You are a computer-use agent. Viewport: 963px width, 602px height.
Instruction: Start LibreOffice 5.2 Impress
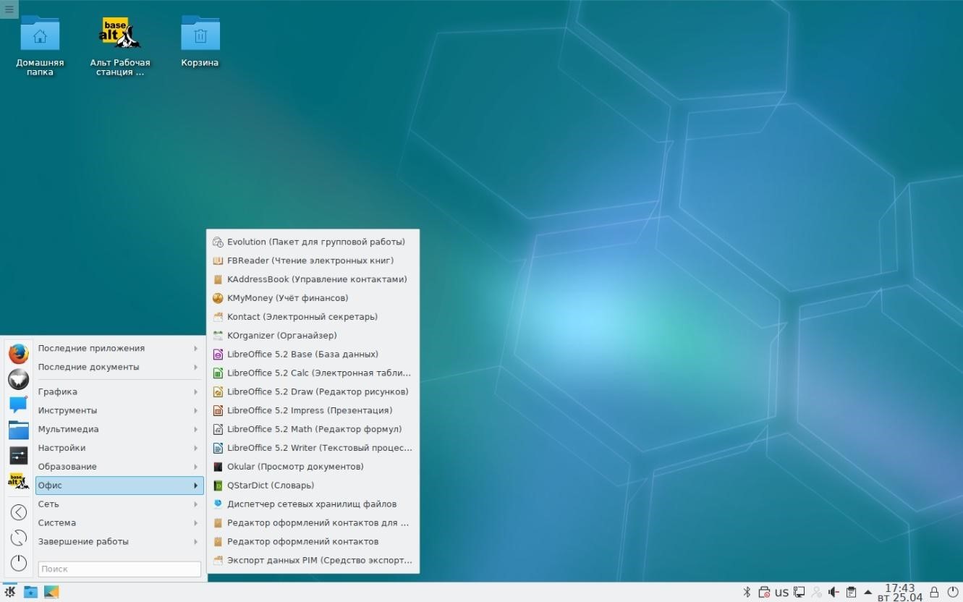coord(313,410)
